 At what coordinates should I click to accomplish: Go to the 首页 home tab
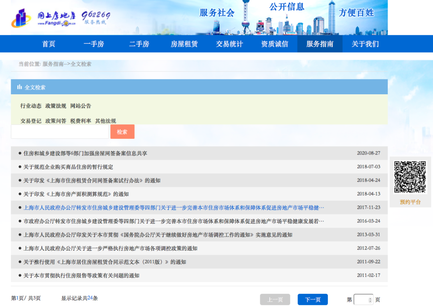[x=48, y=44]
